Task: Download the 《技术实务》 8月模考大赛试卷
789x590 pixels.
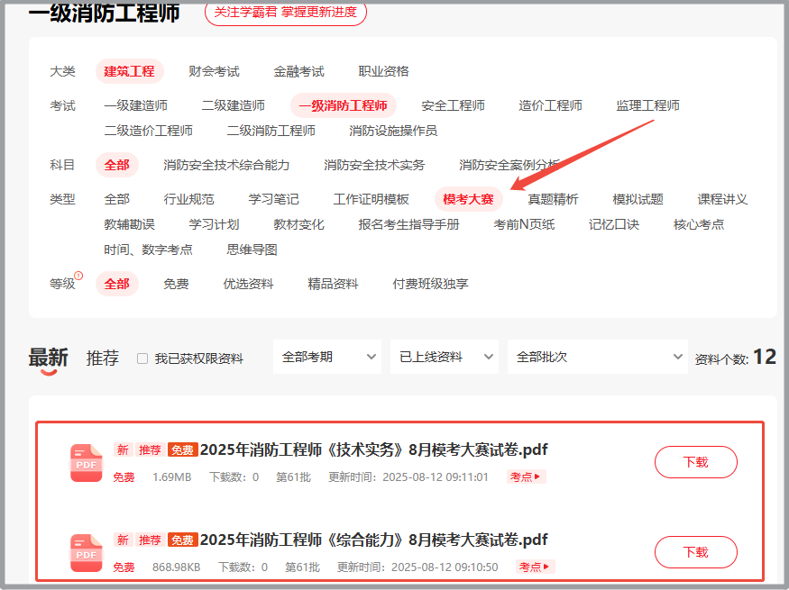Action: tap(695, 462)
